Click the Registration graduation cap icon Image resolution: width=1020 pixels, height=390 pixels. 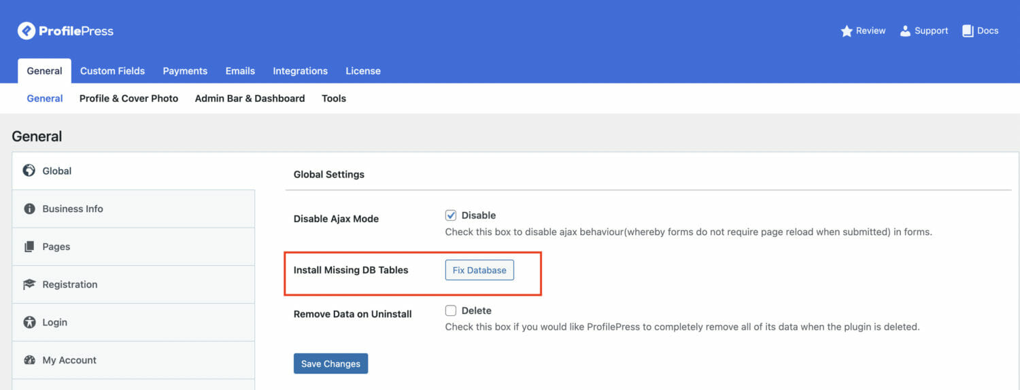pos(29,285)
